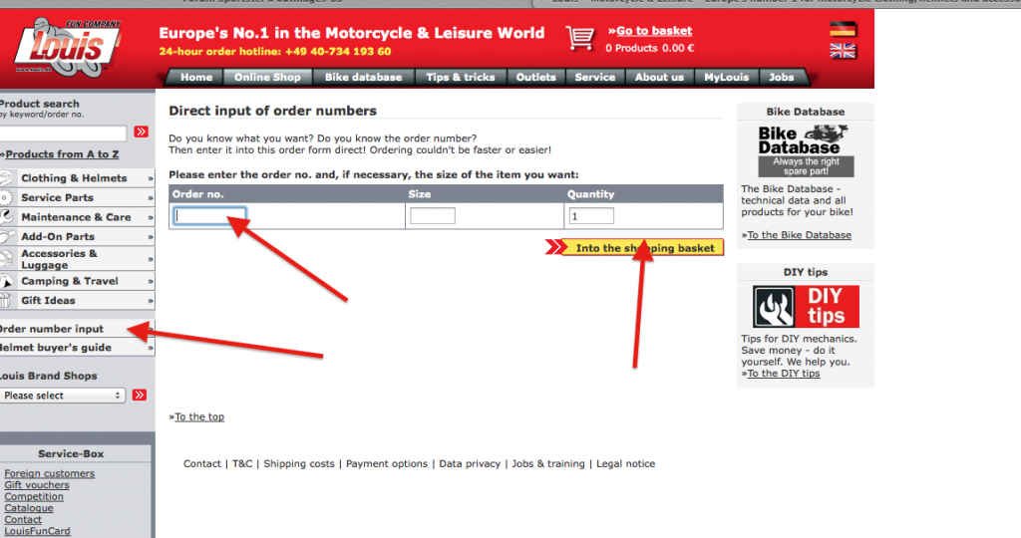Click the Louis Fun Company logo
Viewport: 1021px width, 538px height.
[67, 47]
